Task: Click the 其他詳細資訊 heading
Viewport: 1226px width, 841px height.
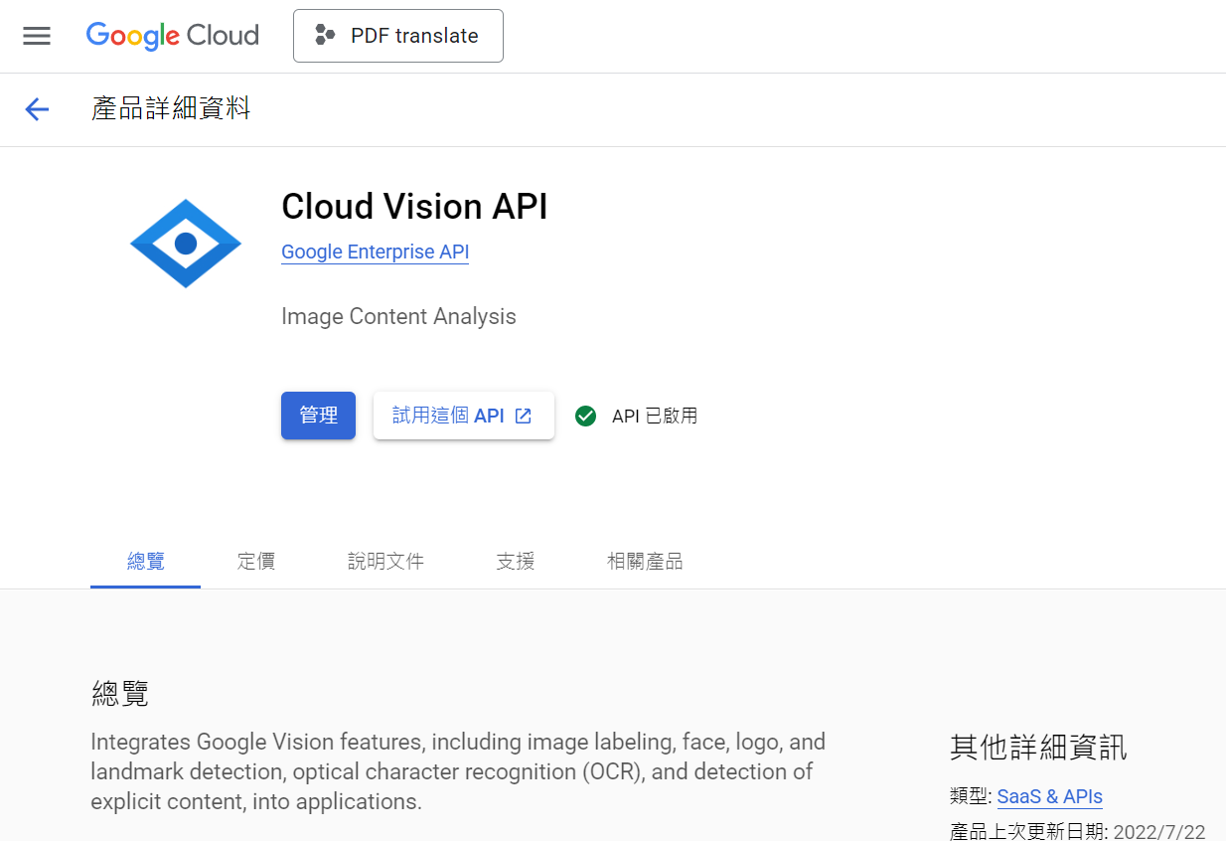Action: [1038, 748]
